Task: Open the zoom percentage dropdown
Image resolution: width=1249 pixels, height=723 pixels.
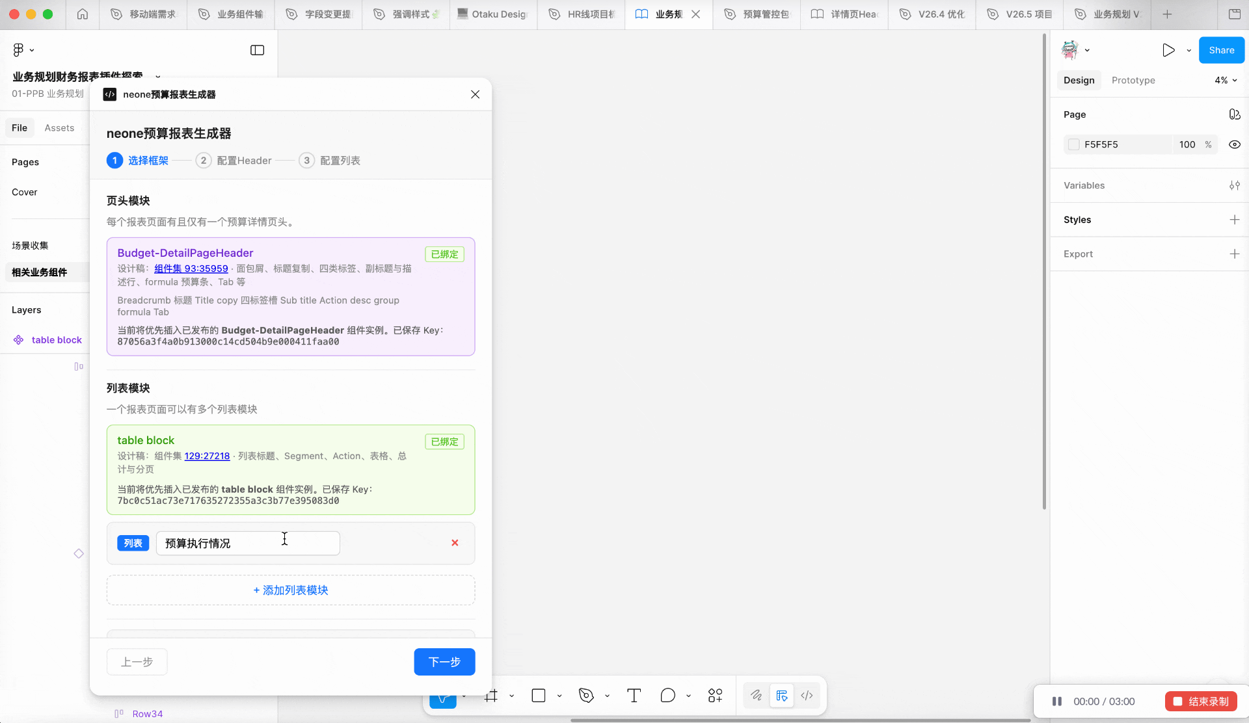Action: pos(1226,80)
